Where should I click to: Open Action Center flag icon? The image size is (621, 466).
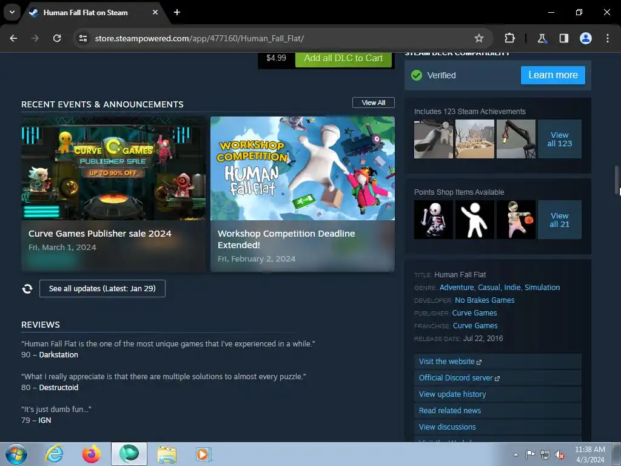[530, 454]
